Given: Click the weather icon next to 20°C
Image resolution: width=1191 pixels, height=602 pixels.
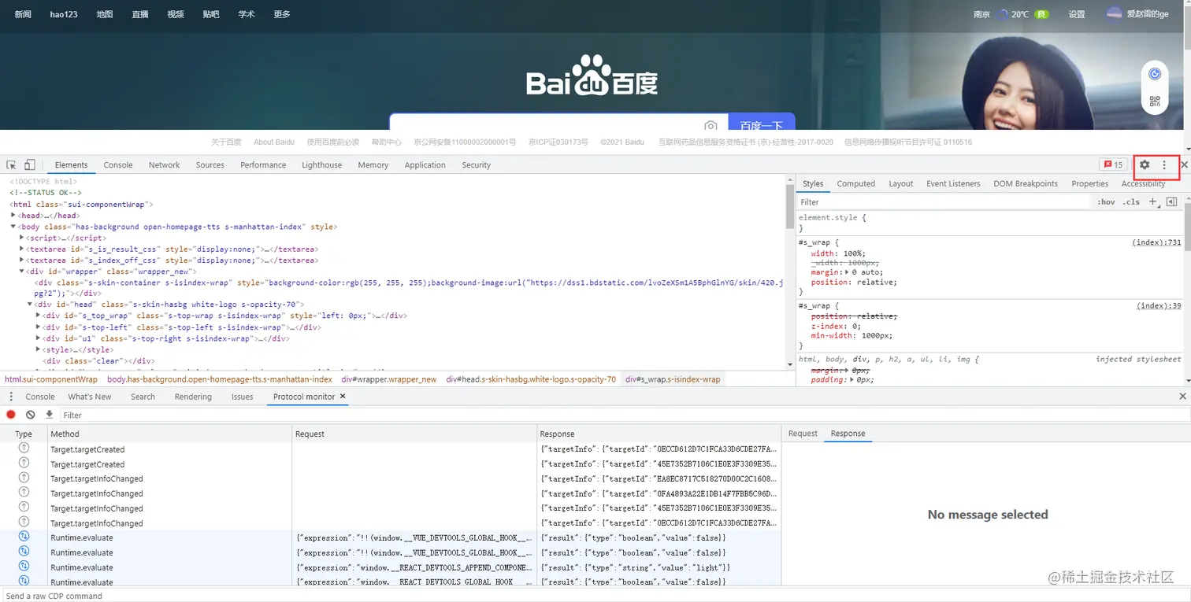Looking at the screenshot, I should [x=1003, y=14].
